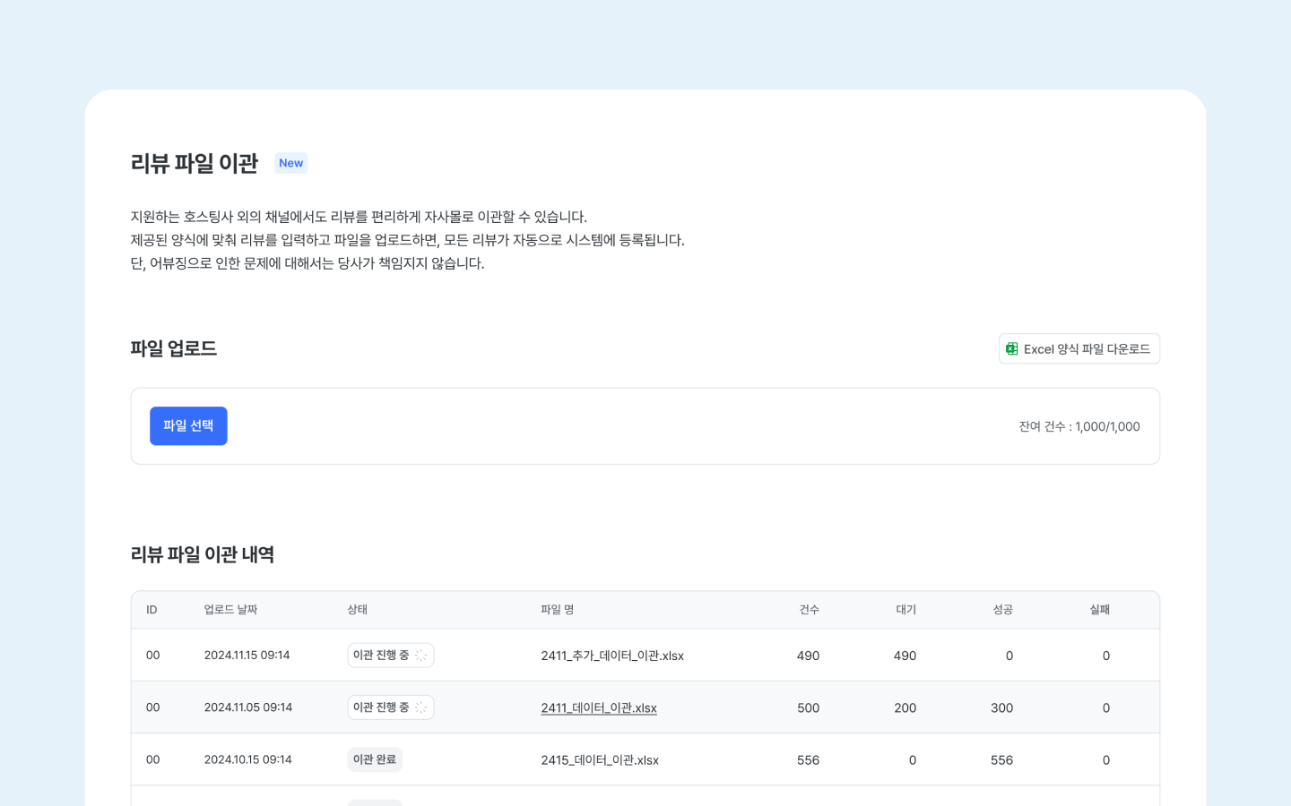Viewport: 1291px width, 806px height.
Task: Click the 잔여 건수 1,000/1,000 counter
Action: point(1079,426)
